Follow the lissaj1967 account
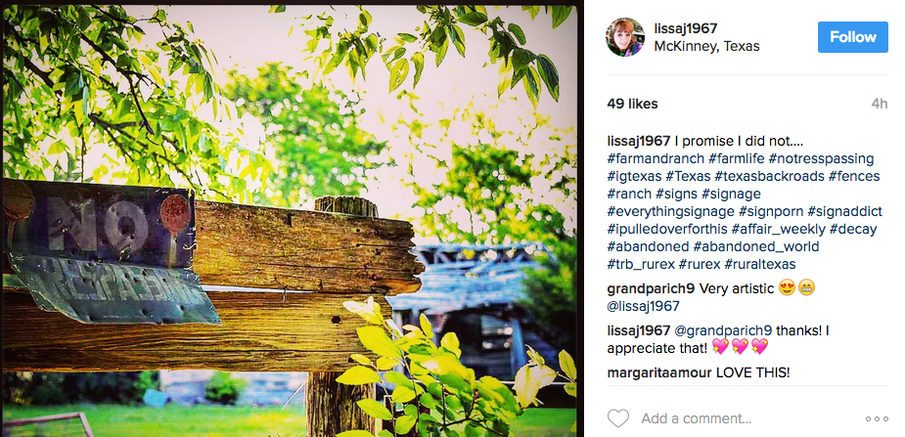Screen dimensions: 905x437 (x=852, y=37)
